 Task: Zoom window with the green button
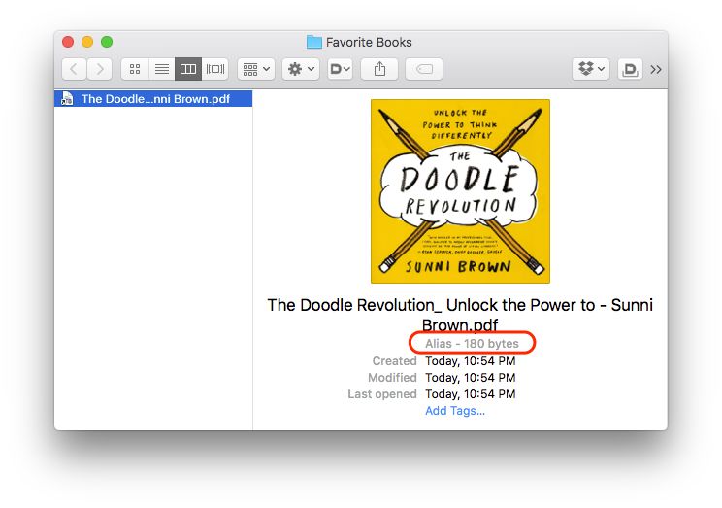coord(107,42)
